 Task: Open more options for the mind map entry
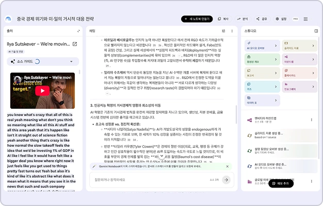312,119
